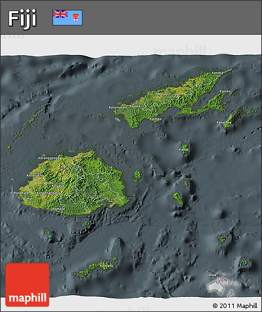Click the "Kanalilea" place label
Image resolution: width=262 pixels, height=312 pixels.
pyautogui.click(x=224, y=123)
